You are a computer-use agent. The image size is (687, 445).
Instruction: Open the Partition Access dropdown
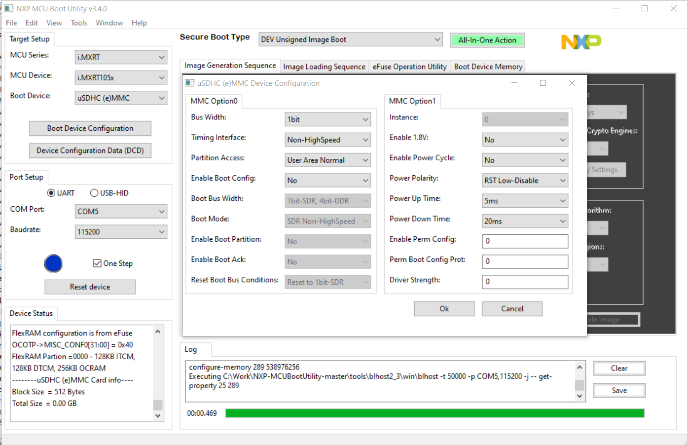point(328,160)
